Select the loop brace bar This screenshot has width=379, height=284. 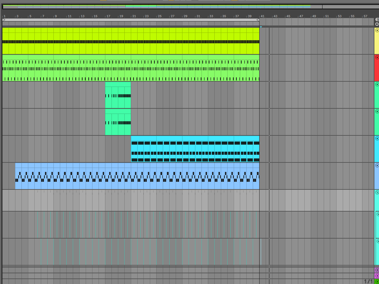pyautogui.click(x=131, y=20)
